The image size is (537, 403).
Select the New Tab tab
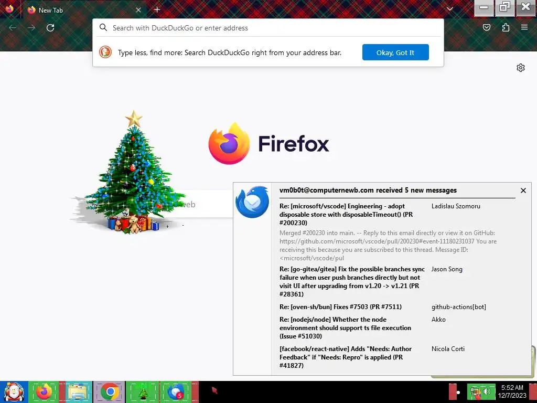click(x=84, y=10)
